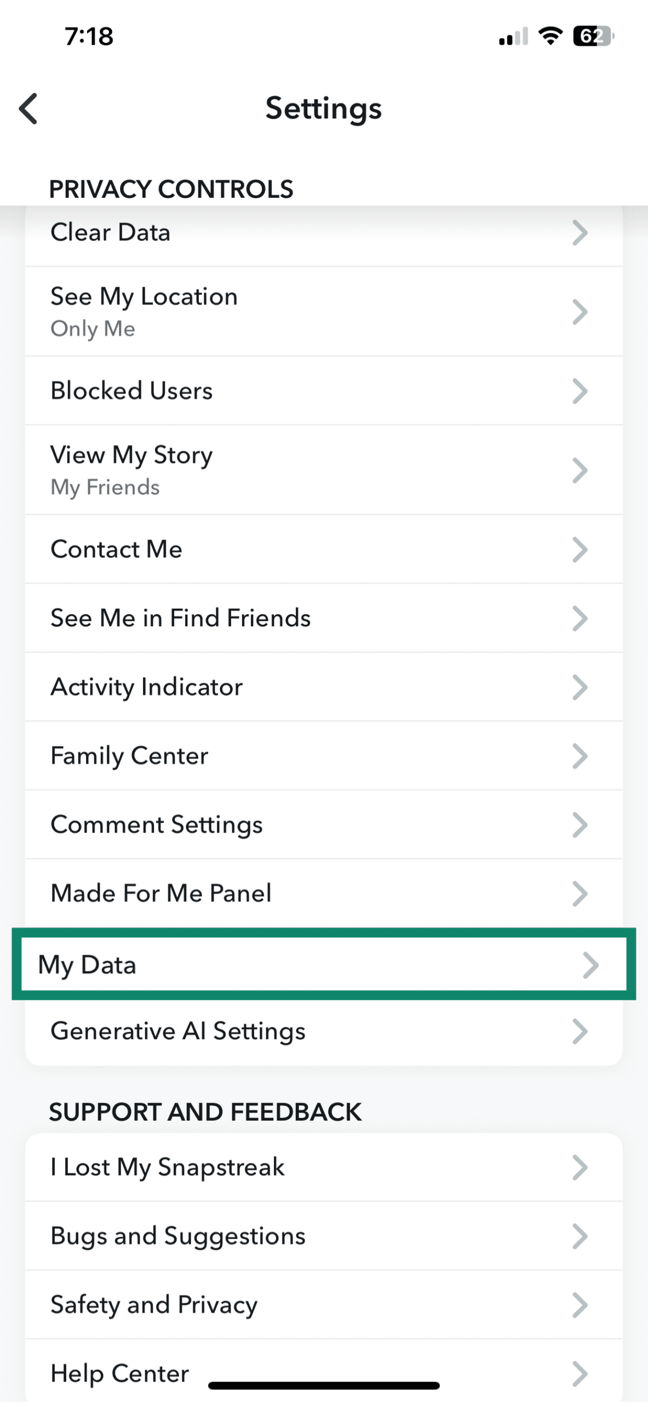Select the highlighted My Data entry
This screenshot has width=648, height=1403.
324,965
